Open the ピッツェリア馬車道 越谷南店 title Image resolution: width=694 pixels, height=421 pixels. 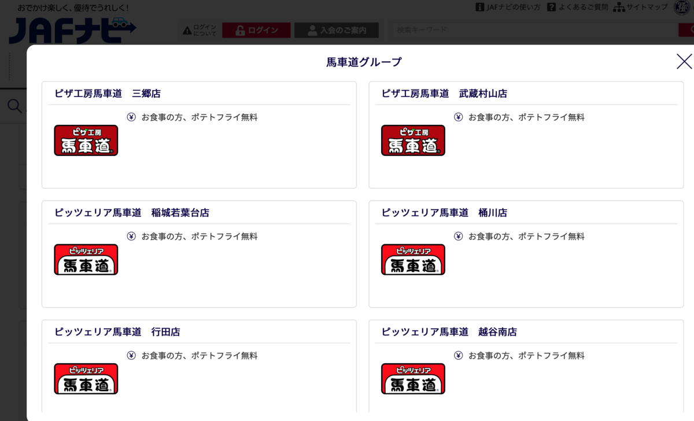click(449, 332)
